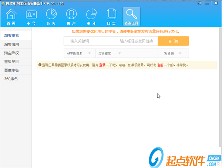Open the title bar dropdown menu button
Image resolution: width=222 pixels, height=168 pixels.
pos(199,3)
